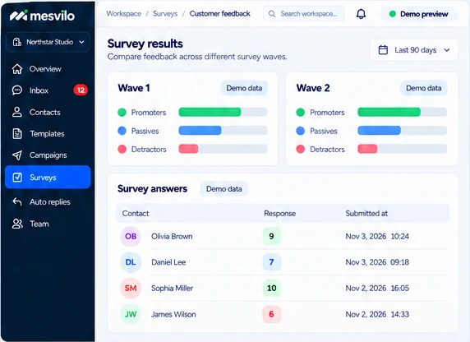
Task: Click the search magnifier icon
Action: coord(272,14)
